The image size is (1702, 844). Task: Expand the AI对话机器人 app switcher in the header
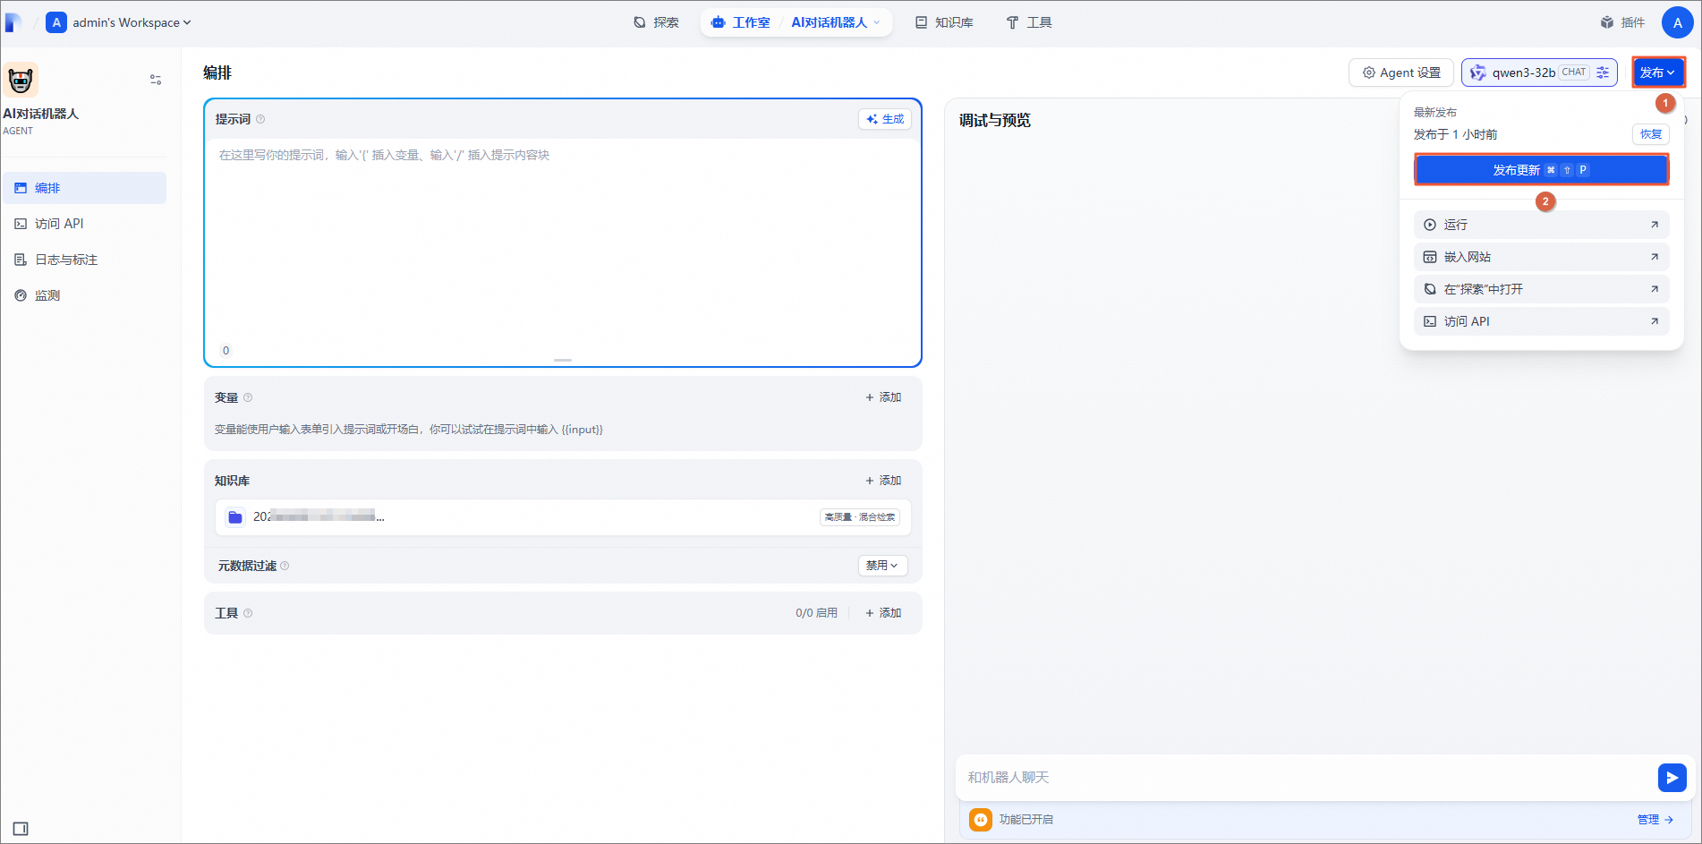coord(836,22)
